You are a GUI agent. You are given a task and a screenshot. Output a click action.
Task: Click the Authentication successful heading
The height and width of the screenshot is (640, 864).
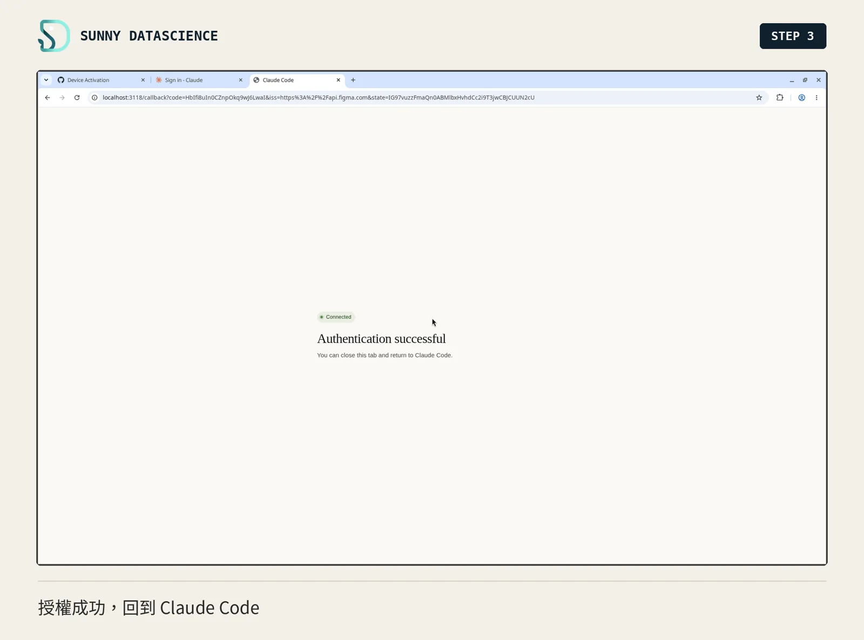tap(381, 339)
